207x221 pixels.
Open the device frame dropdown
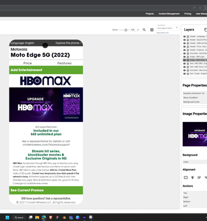click(168, 28)
